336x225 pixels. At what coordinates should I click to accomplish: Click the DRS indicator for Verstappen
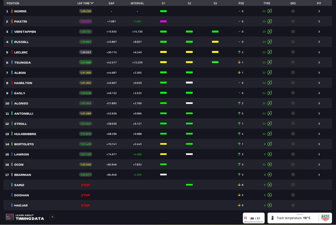click(293, 32)
